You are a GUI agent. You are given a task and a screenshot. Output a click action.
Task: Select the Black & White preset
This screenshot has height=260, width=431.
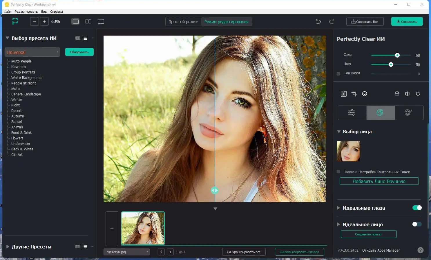(22, 149)
